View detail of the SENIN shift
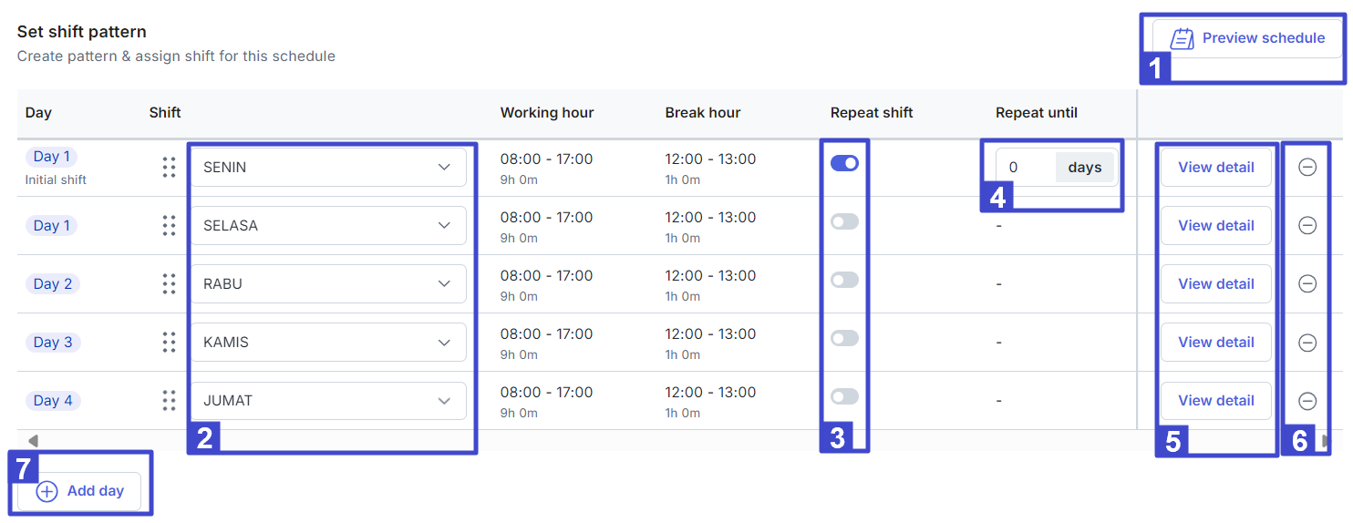 [x=1215, y=167]
